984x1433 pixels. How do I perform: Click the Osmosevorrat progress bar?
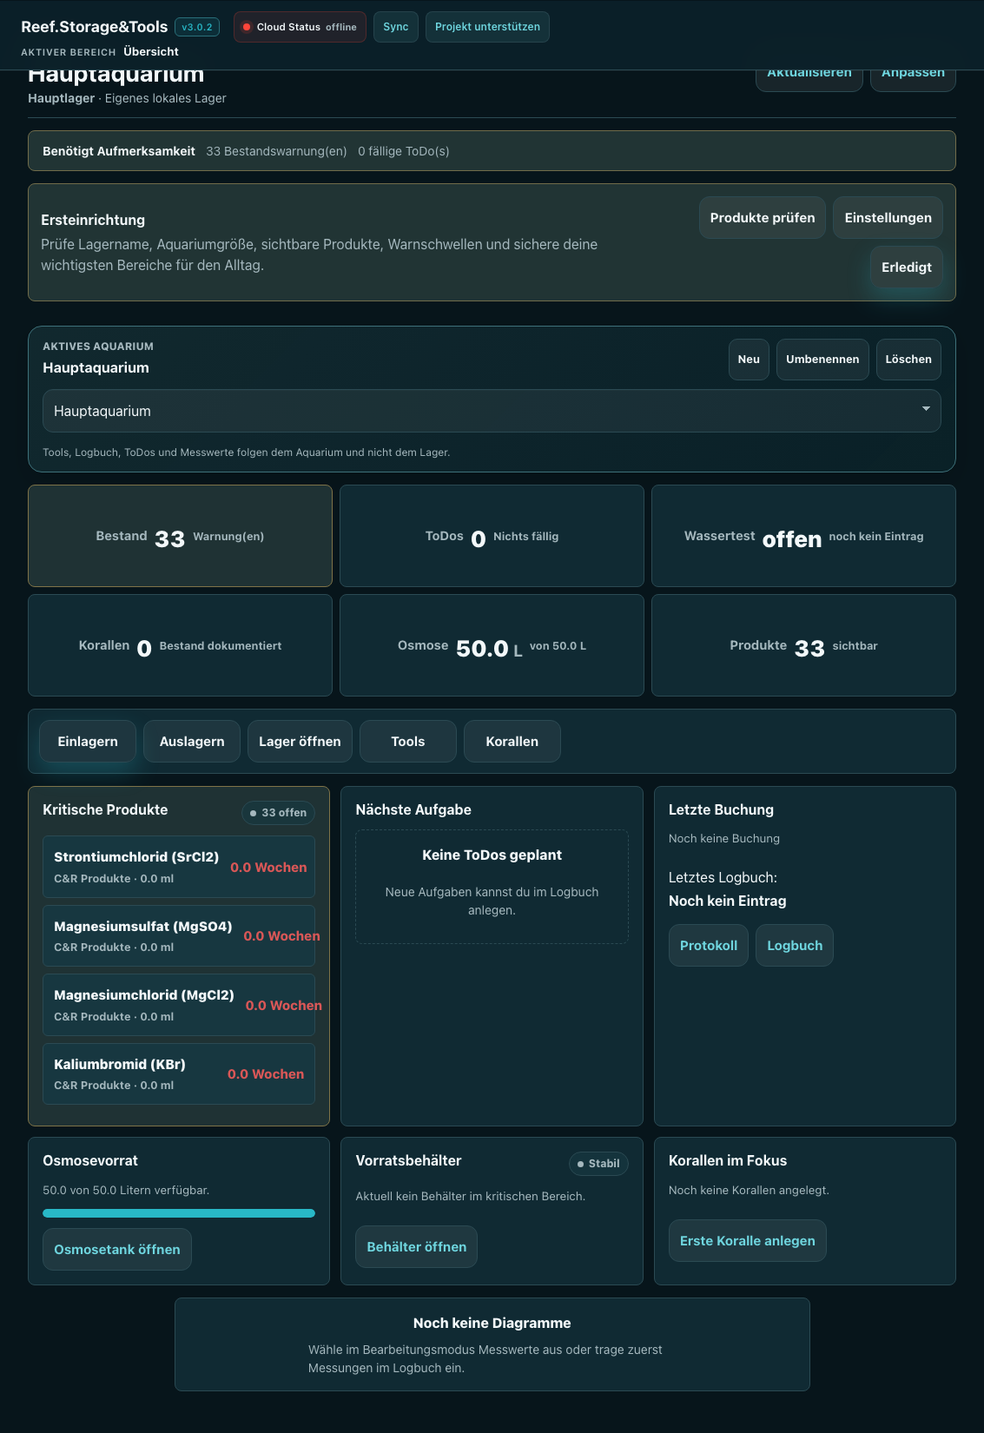tap(179, 1213)
